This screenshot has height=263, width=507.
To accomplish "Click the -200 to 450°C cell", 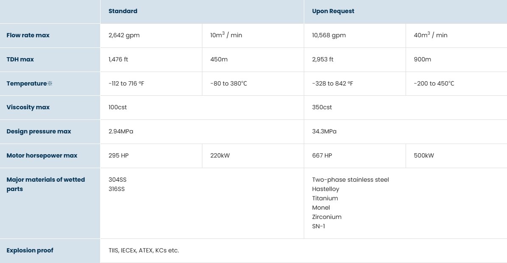I will (x=434, y=83).
